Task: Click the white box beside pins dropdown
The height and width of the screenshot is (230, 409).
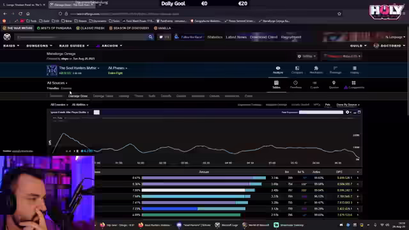Action: (x=96, y=112)
